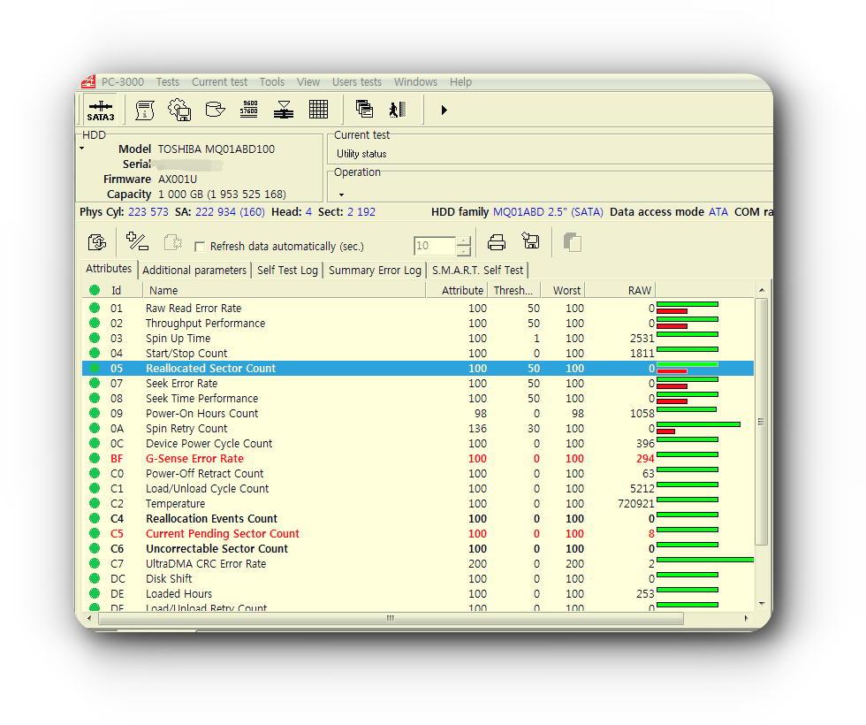Switch to the Attributes tab
This screenshot has width=866, height=725.
(108, 269)
